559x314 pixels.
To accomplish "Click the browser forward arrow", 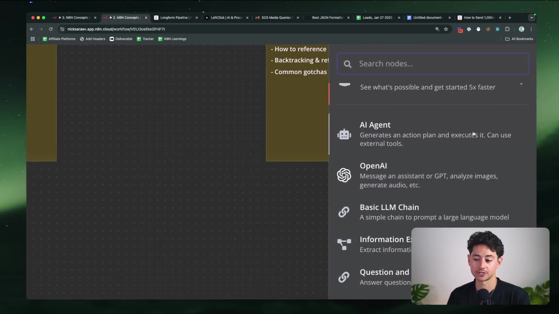I will pos(41,29).
